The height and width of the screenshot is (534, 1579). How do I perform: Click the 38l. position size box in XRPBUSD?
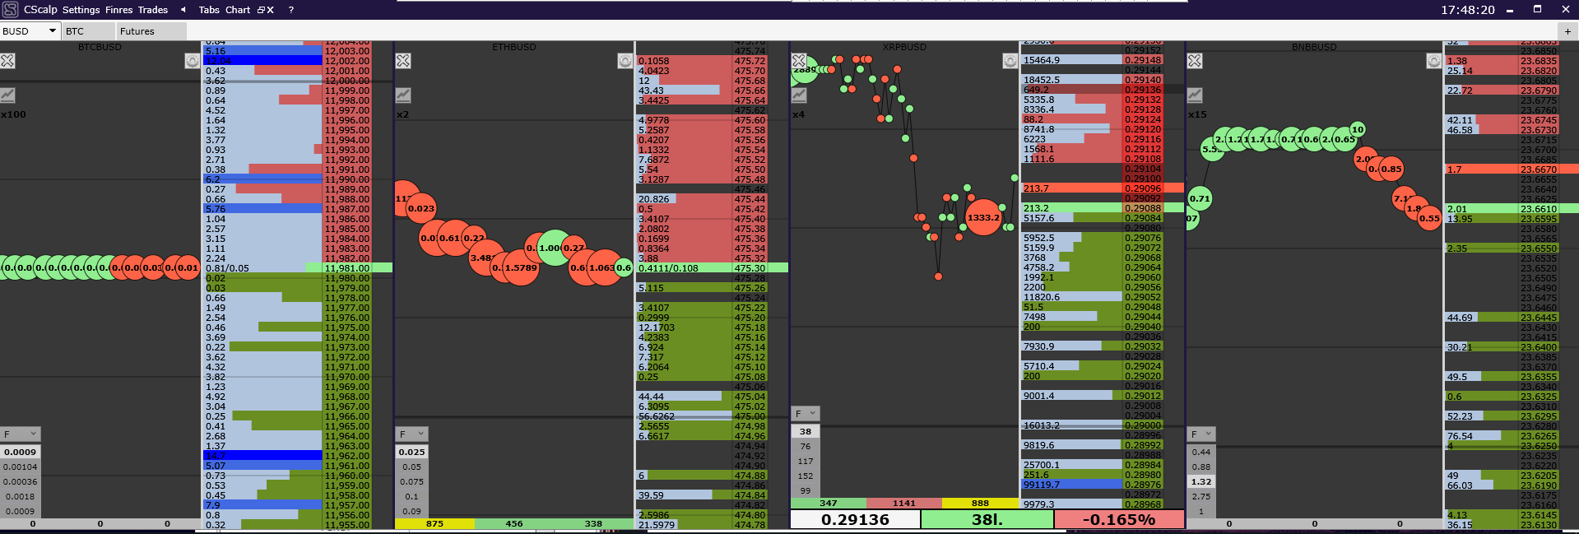click(987, 519)
